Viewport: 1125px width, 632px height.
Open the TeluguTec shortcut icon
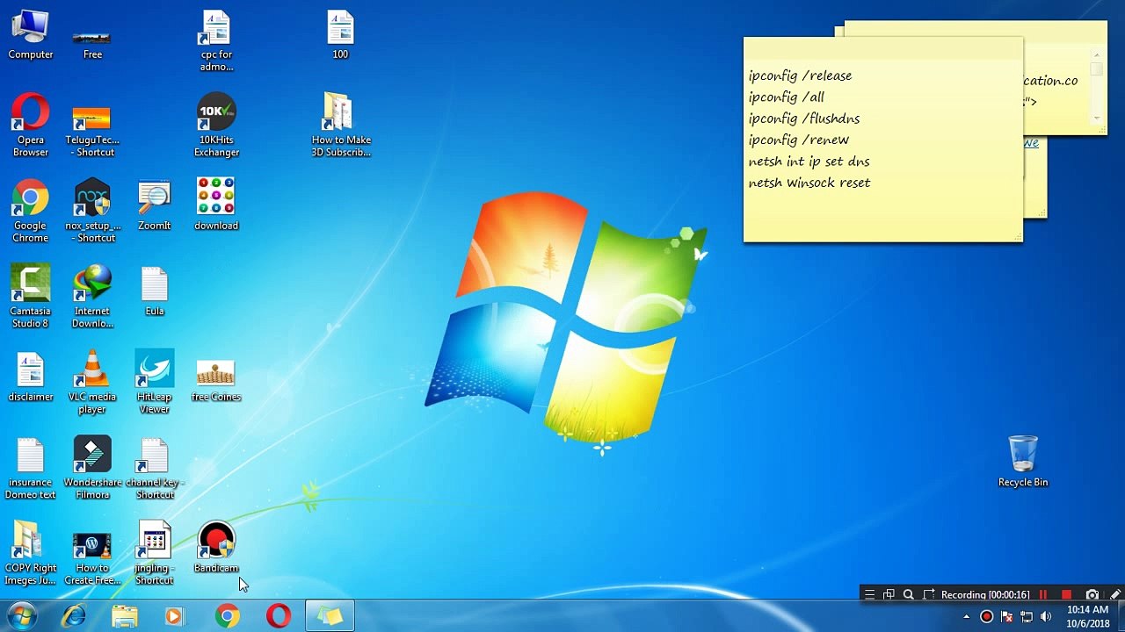(x=92, y=130)
